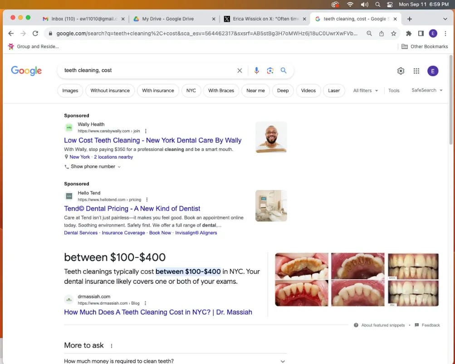Open the Chrome three-dot menu
The height and width of the screenshot is (364, 455).
[445, 34]
